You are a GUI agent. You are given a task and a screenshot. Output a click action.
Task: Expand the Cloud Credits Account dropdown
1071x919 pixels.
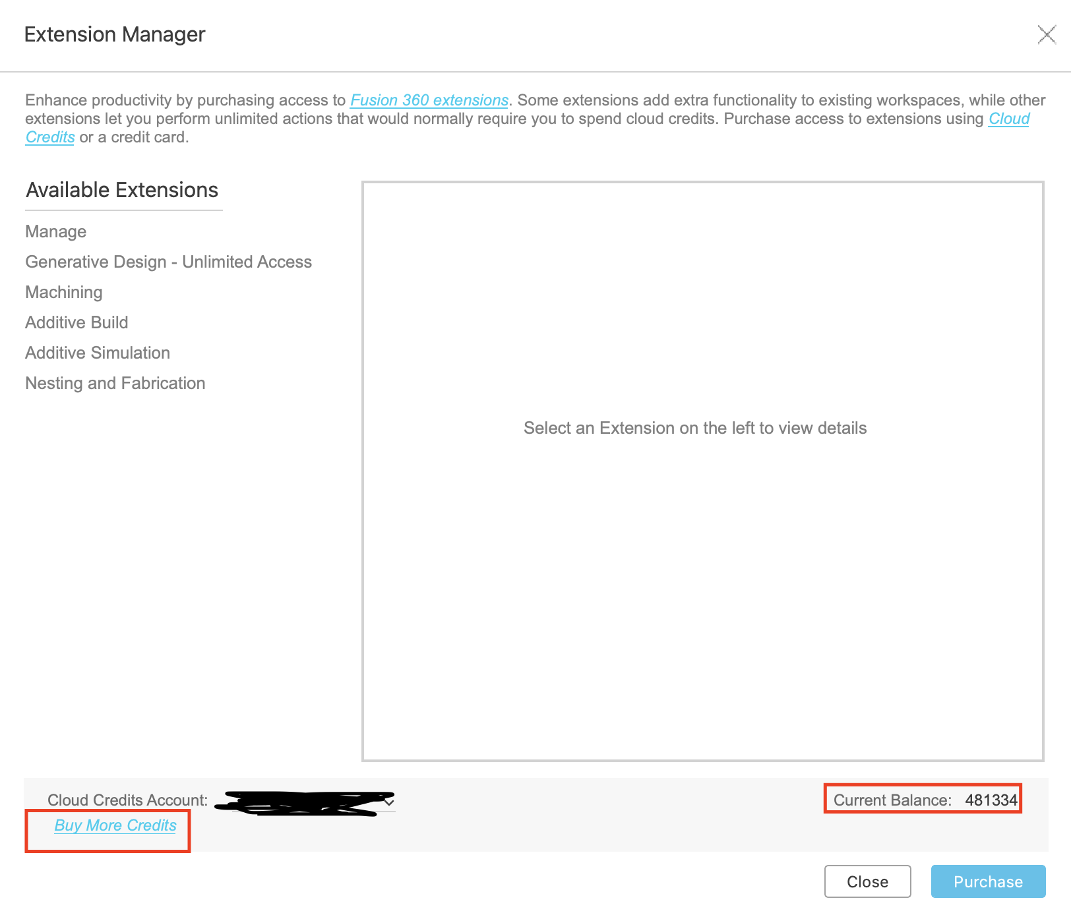coord(389,802)
